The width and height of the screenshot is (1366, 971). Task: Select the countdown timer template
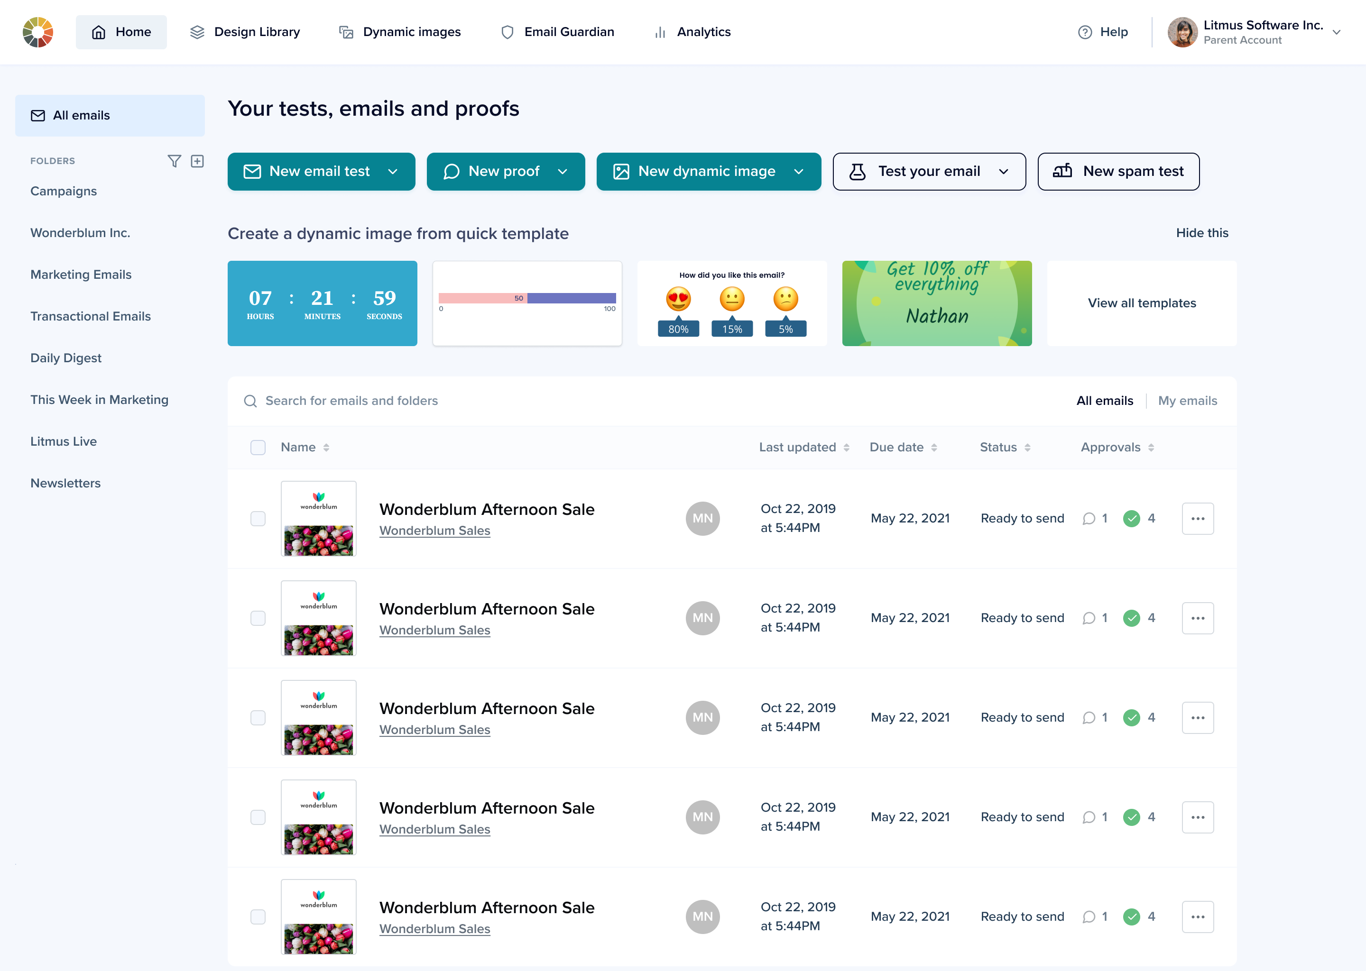pos(323,303)
